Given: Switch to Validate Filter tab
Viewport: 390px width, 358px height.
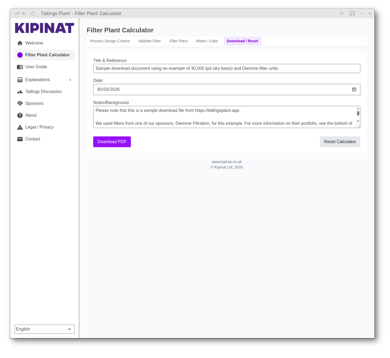Looking at the screenshot, I should 149,41.
